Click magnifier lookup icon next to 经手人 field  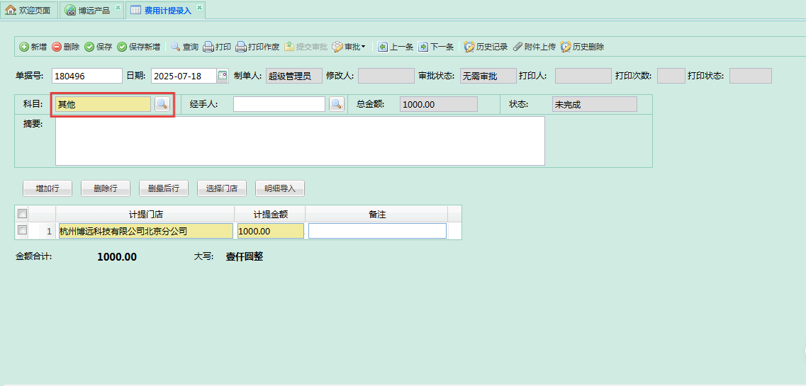click(336, 104)
